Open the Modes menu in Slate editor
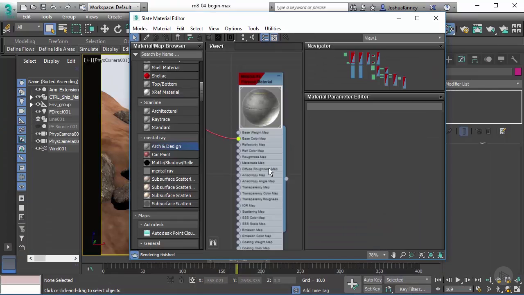The image size is (524, 295). [x=140, y=29]
